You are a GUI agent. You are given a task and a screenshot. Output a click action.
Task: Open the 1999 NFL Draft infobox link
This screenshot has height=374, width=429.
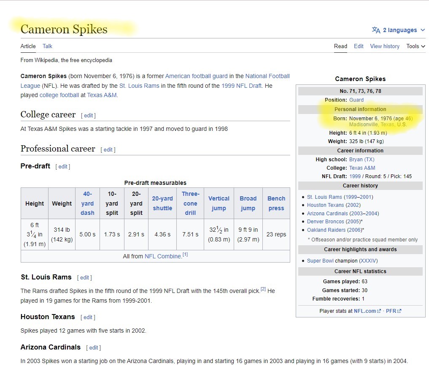click(x=355, y=176)
